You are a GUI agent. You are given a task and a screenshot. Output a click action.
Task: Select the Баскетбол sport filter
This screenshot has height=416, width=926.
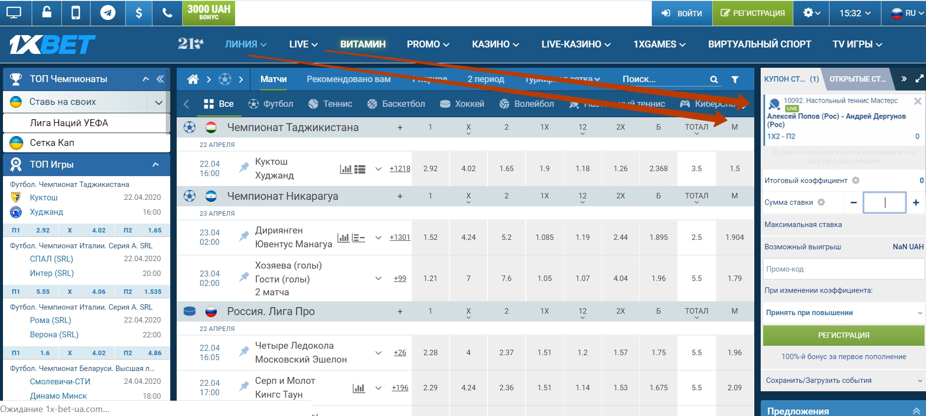396,104
